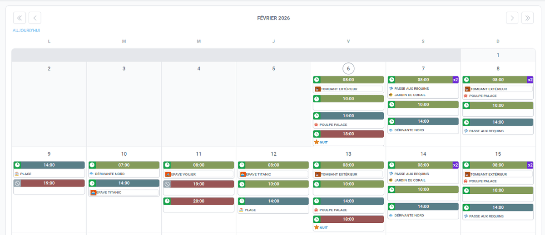The image size is (545, 235).
Task: Click the FÉVRIER 2026 calendar title
Action: (273, 18)
